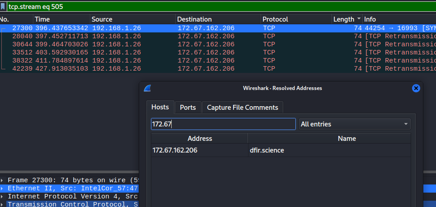436x207 pixels.
Task: Select packet number 27300
Action: point(218,28)
